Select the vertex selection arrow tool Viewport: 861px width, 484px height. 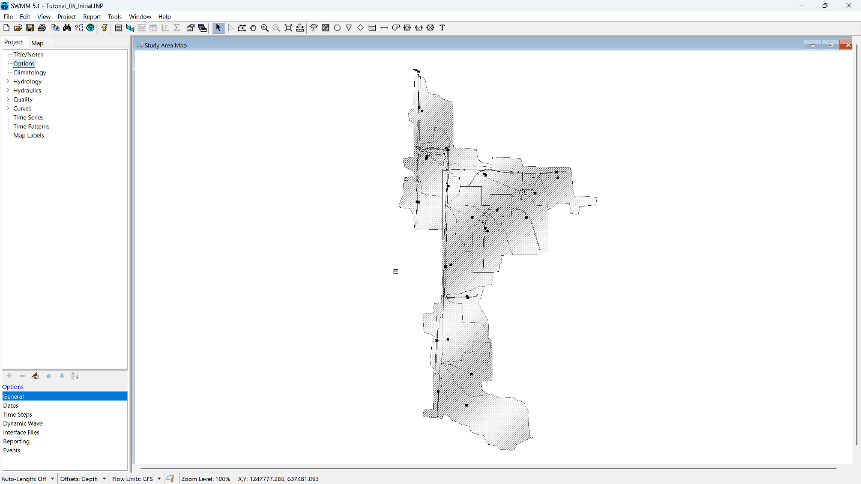pos(231,28)
